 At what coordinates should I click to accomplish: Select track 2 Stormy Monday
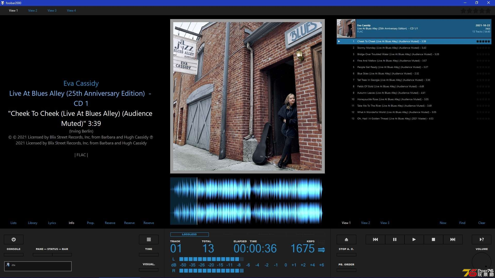(x=414, y=48)
